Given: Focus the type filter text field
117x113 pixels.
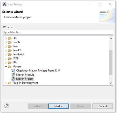Looking at the screenshot, I should pyautogui.click(x=58, y=32).
